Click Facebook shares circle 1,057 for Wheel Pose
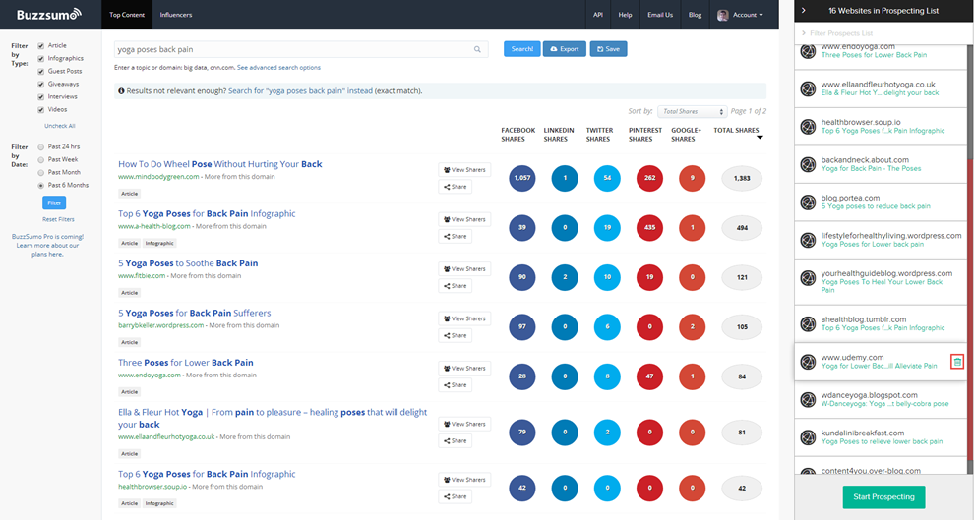Screen dimensions: 974x520 [521, 178]
